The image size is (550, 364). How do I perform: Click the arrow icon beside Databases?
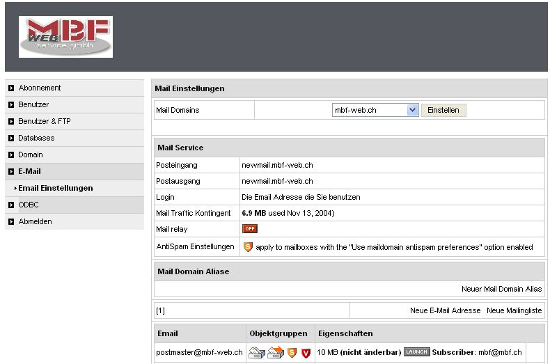pos(11,139)
